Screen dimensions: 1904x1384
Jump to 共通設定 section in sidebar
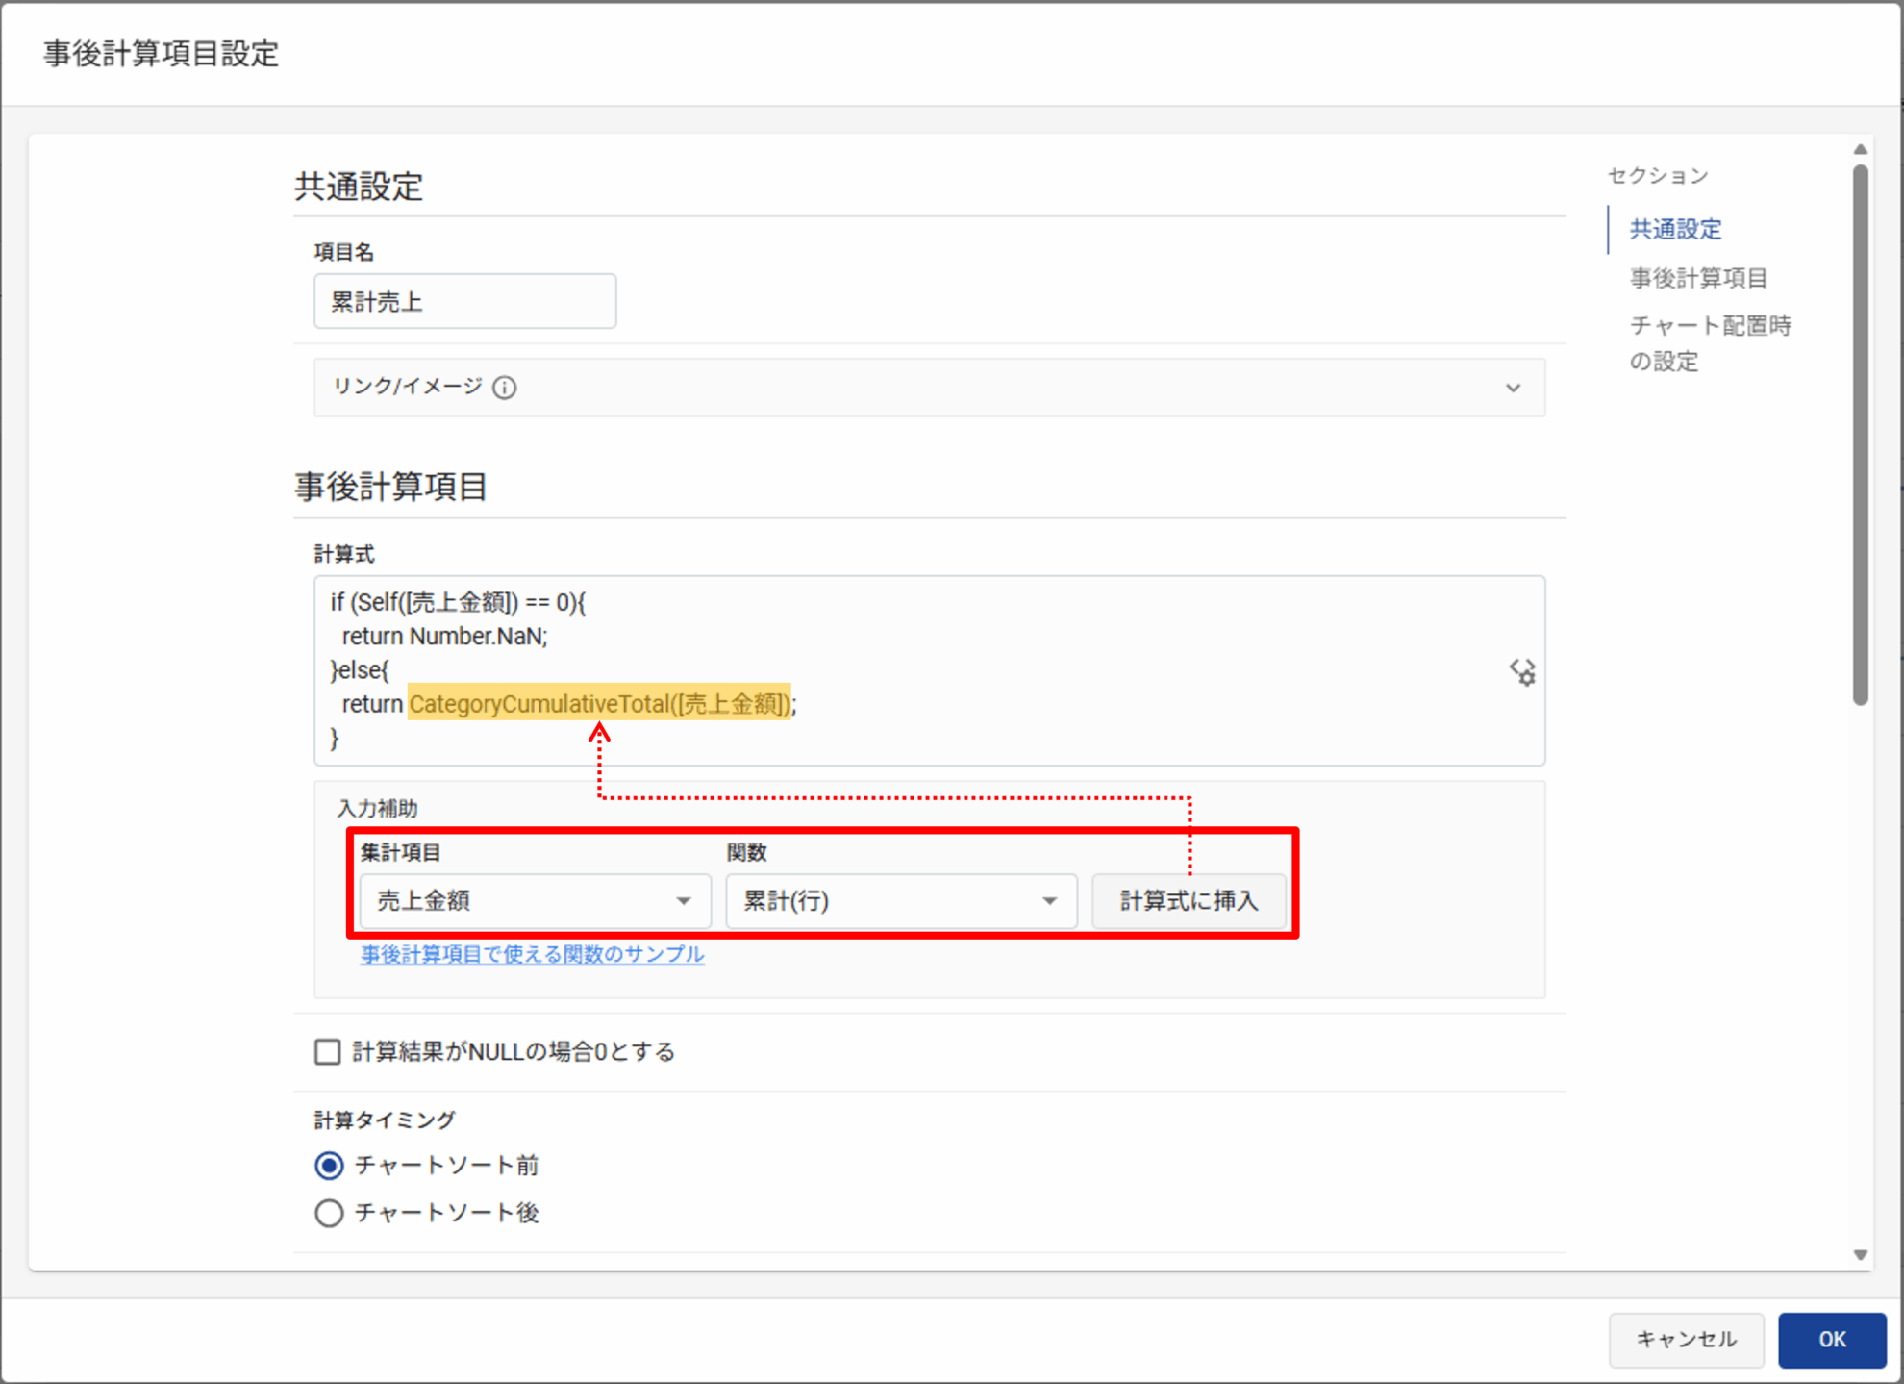coord(1675,229)
